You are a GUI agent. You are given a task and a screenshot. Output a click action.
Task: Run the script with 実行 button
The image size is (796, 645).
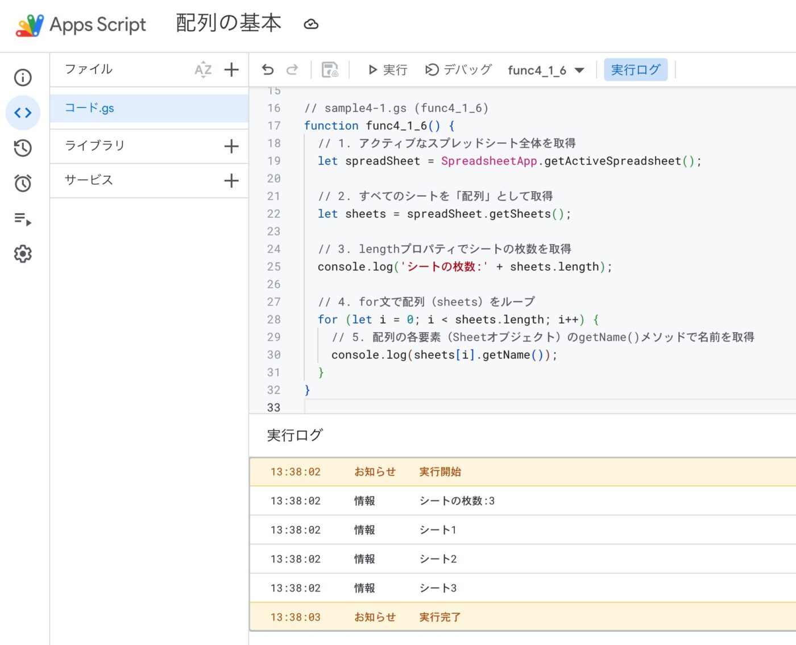[388, 70]
